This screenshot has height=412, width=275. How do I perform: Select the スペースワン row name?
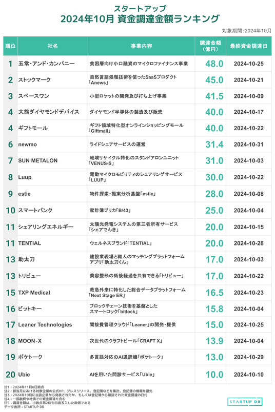[x=33, y=96]
